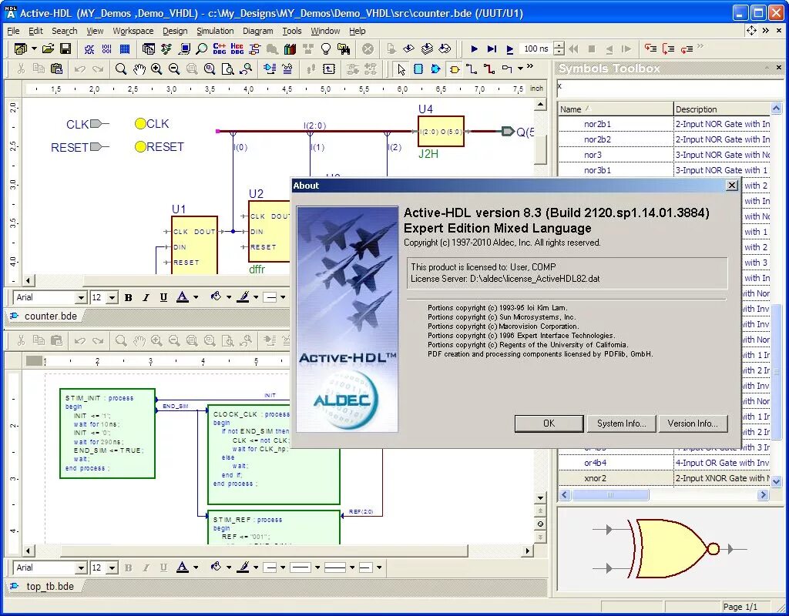Close the About dialog with X
Viewport: 789px width, 616px height.
tap(732, 186)
